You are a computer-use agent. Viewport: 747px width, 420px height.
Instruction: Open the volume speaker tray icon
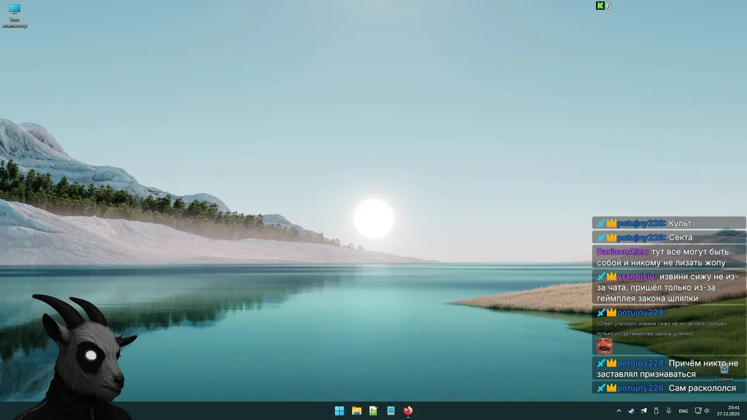coord(707,411)
